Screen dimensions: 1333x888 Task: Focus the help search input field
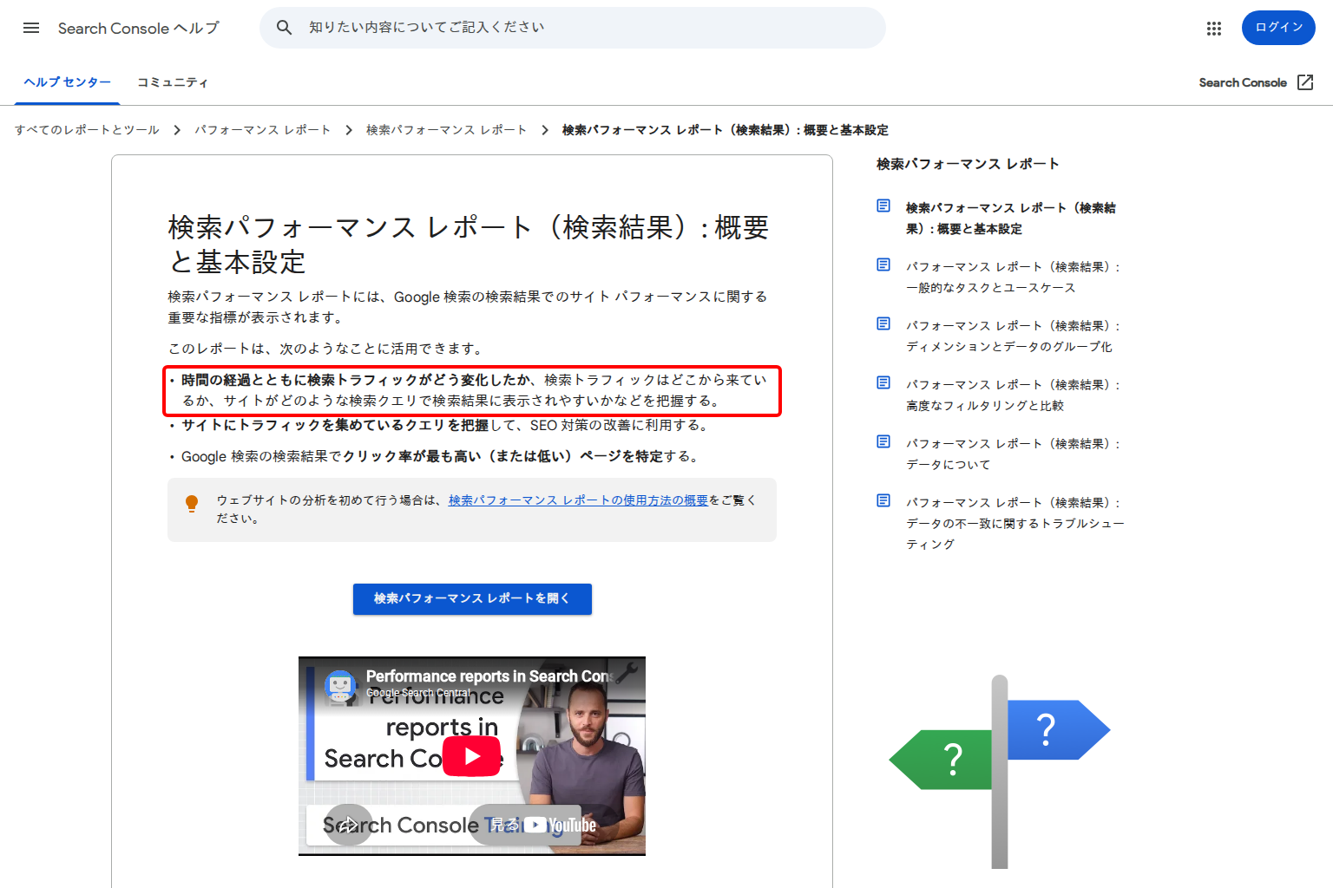(x=573, y=28)
